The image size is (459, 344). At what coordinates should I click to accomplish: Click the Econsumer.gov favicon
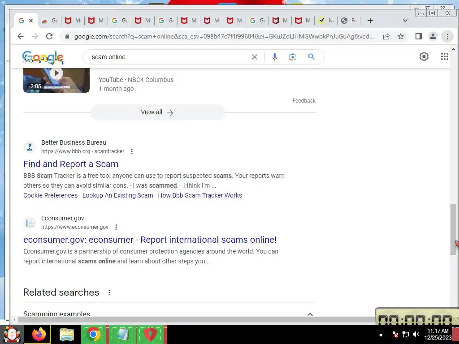click(x=30, y=223)
